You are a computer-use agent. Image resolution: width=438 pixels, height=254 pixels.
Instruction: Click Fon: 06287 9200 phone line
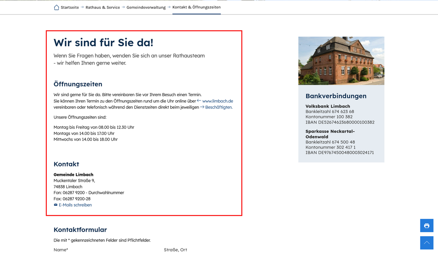pos(89,192)
